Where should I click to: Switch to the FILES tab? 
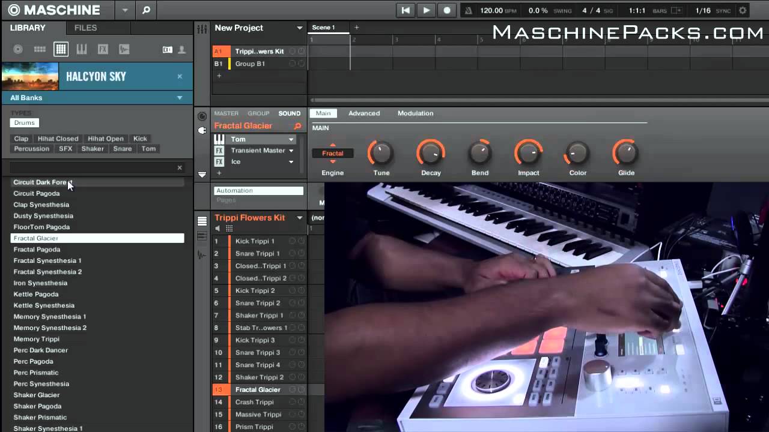[85, 28]
